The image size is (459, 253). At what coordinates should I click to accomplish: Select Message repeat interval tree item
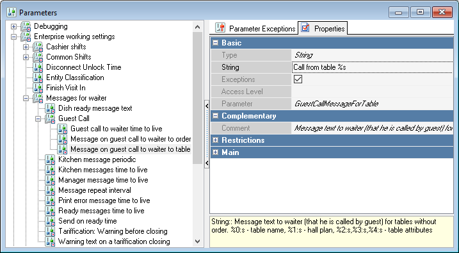[95, 190]
